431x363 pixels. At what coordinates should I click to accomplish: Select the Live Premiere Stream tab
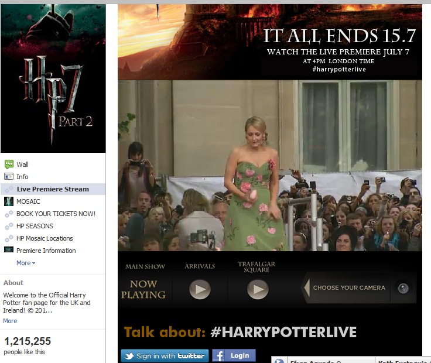tap(53, 189)
